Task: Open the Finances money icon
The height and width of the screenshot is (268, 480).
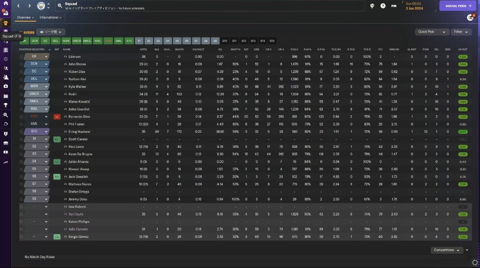Action: pos(6,152)
